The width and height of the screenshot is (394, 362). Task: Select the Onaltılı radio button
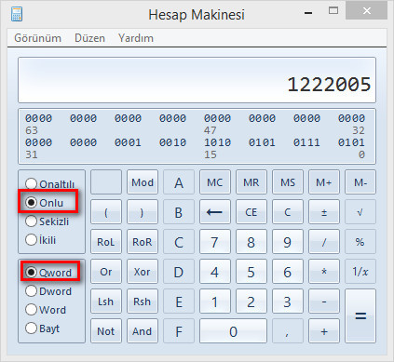[x=49, y=184]
